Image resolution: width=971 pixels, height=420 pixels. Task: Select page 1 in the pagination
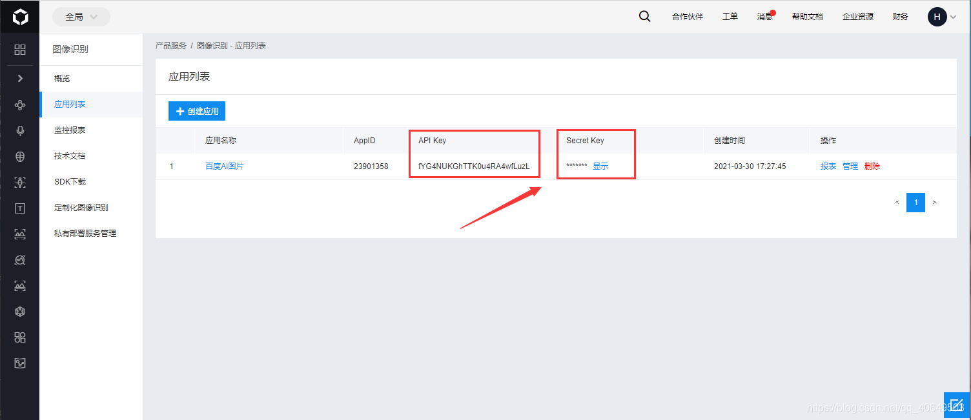(915, 203)
